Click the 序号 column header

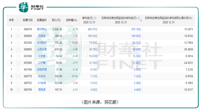[x=11, y=20]
